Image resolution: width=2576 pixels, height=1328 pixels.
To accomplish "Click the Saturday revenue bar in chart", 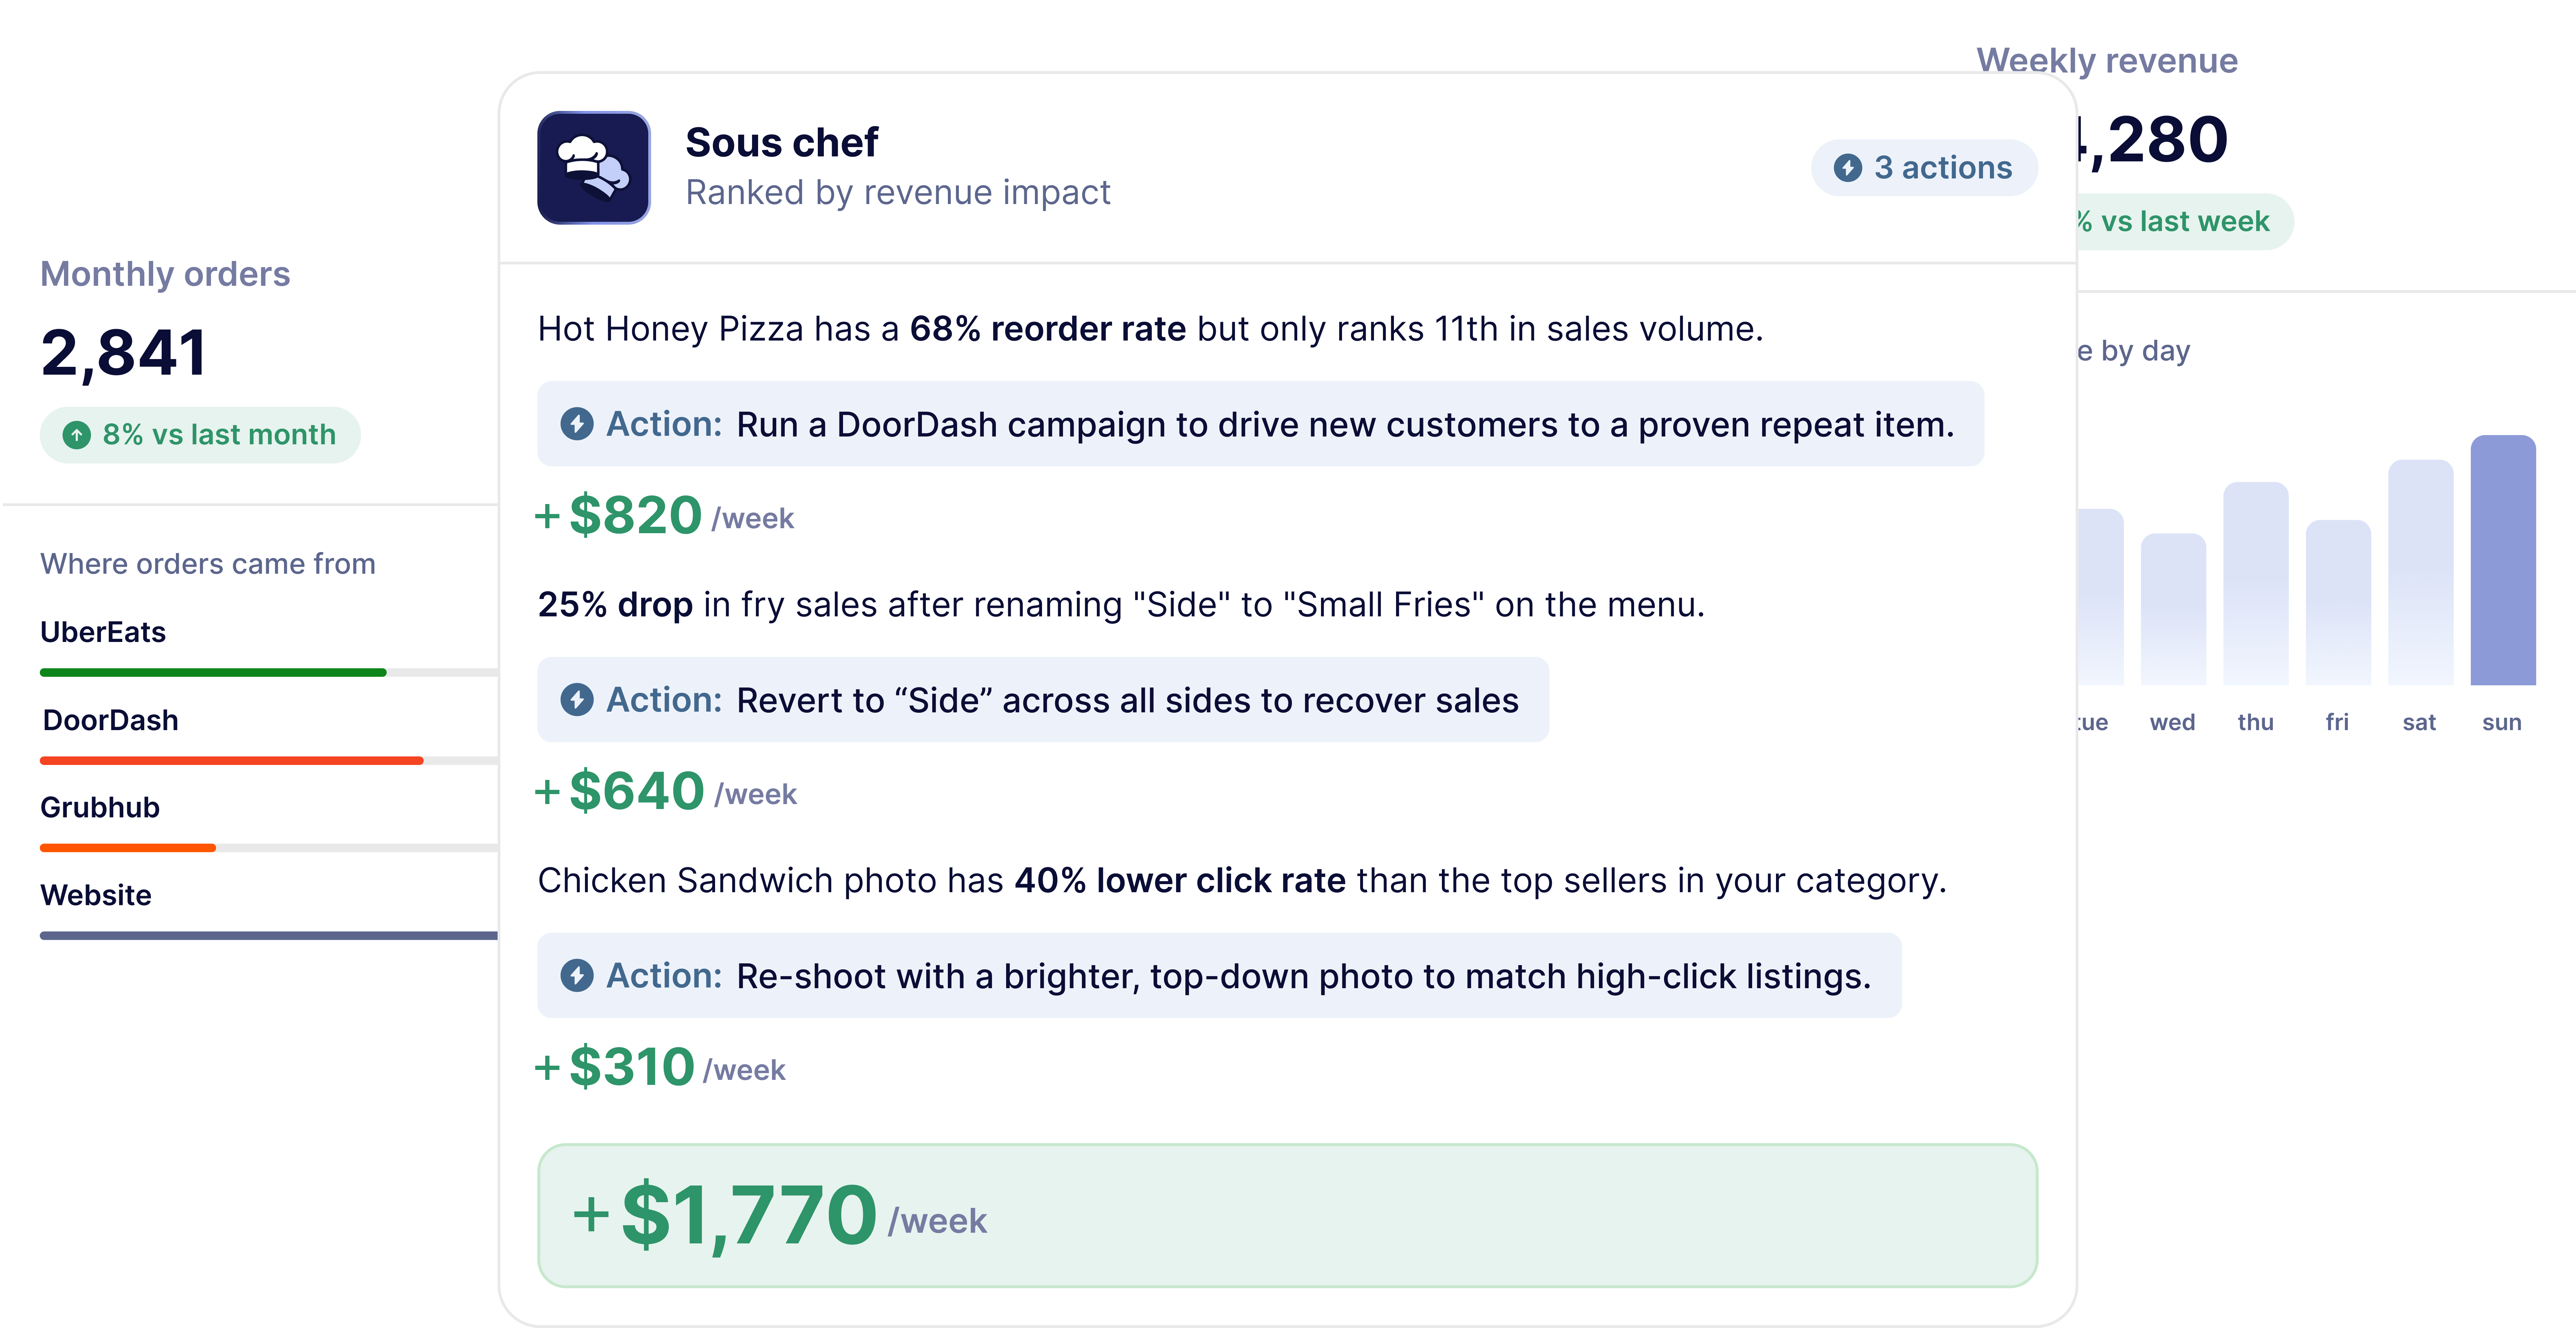I will click(2420, 572).
